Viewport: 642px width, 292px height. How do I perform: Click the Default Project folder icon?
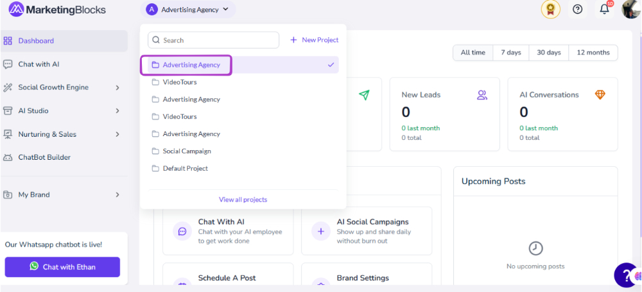[155, 168]
